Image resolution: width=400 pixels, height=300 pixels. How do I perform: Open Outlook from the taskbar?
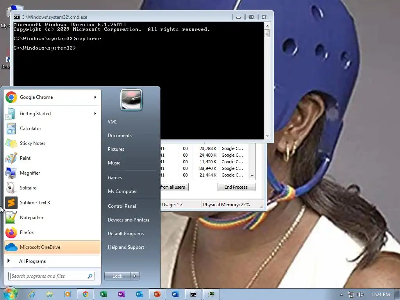(x=139, y=294)
